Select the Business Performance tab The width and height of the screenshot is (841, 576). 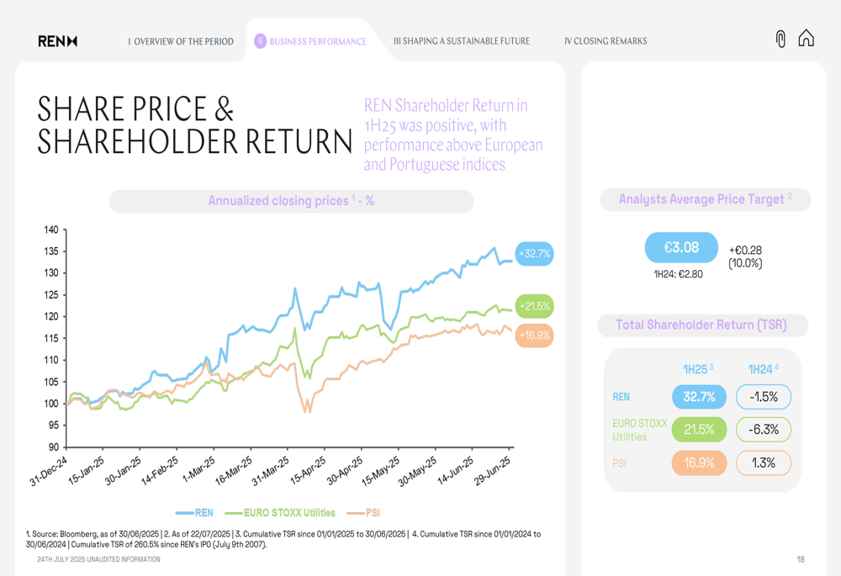coord(318,41)
